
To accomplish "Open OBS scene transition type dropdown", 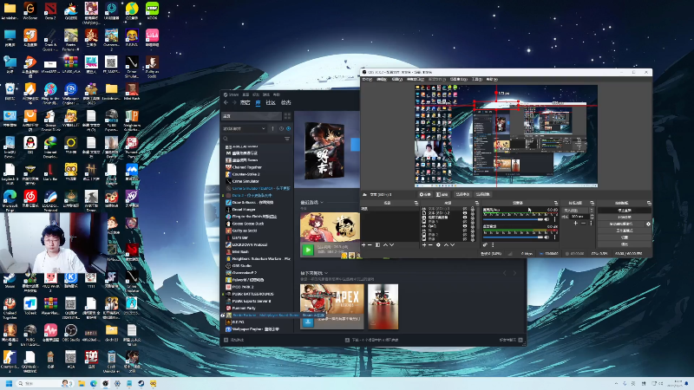I will (x=578, y=210).
